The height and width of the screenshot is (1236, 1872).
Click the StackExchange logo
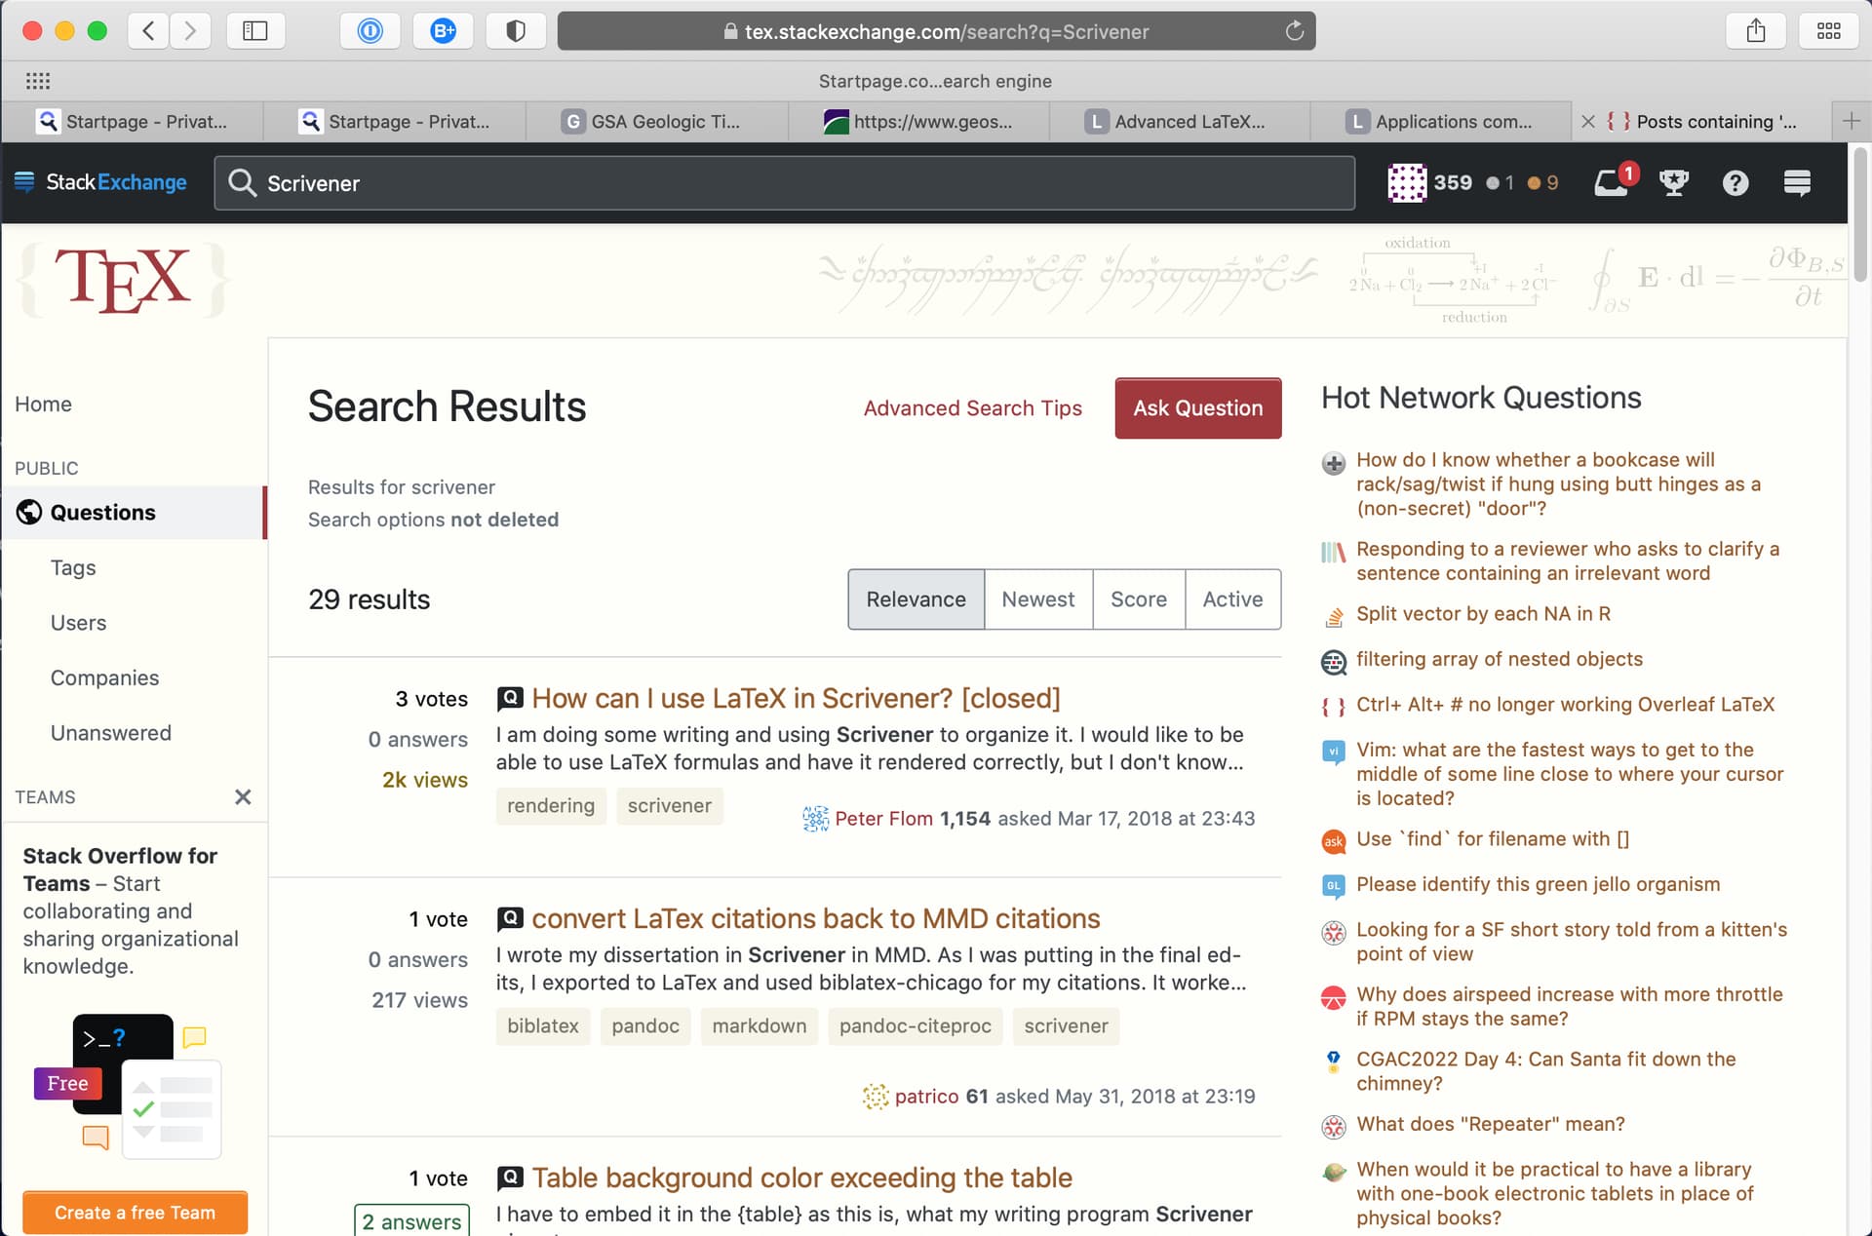click(101, 182)
